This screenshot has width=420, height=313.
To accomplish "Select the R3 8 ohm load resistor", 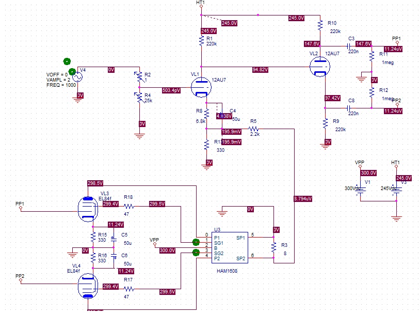I will (x=273, y=247).
